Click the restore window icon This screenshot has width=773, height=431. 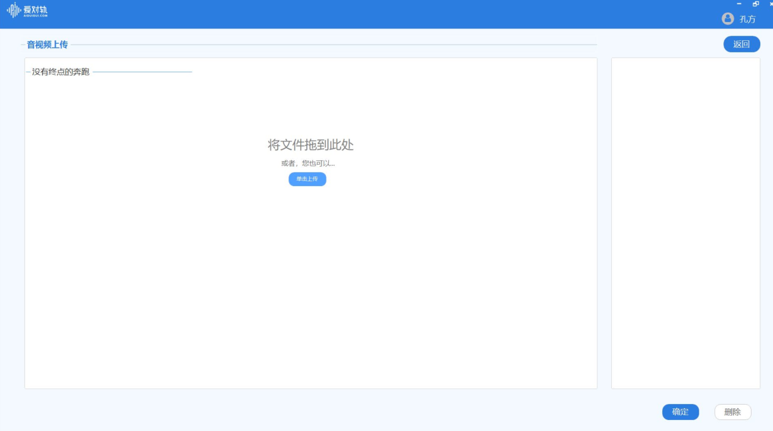(x=755, y=3)
